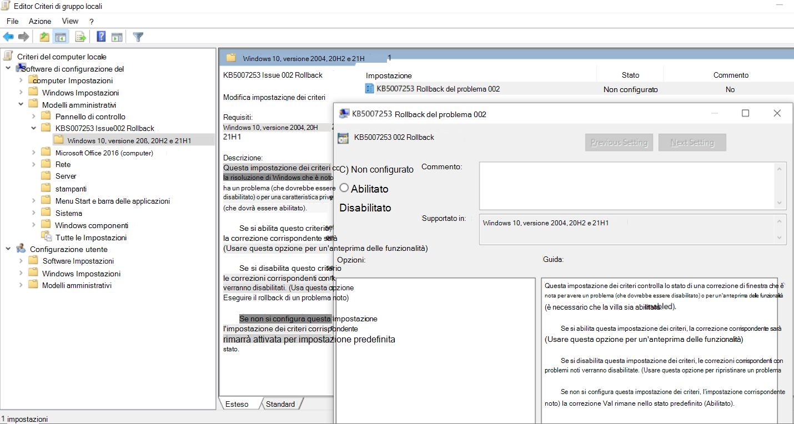Expand the computer Impostazioni node
Image resolution: width=794 pixels, height=424 pixels.
pyautogui.click(x=21, y=80)
